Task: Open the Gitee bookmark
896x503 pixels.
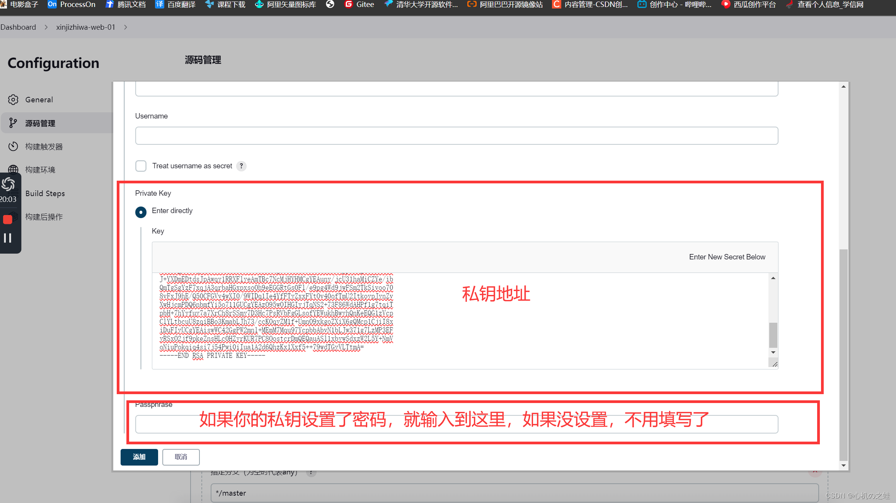Action: [359, 5]
